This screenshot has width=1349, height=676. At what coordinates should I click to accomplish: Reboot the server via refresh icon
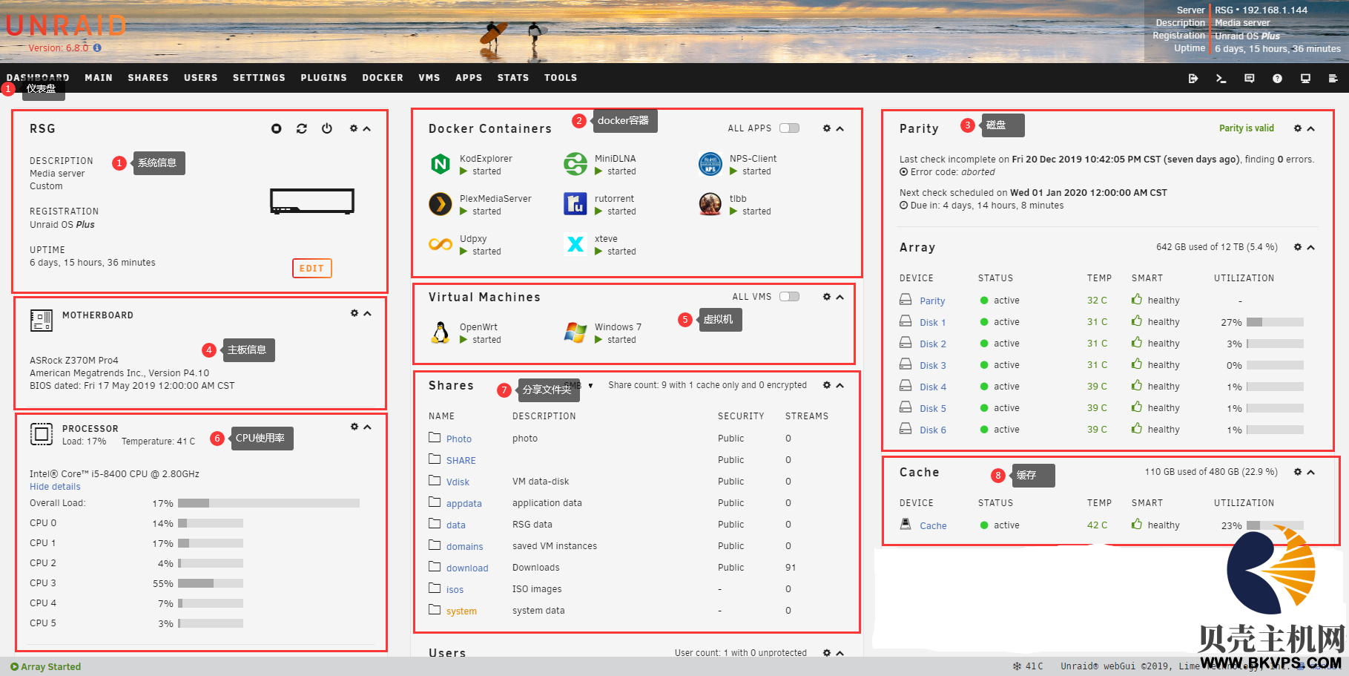302,128
